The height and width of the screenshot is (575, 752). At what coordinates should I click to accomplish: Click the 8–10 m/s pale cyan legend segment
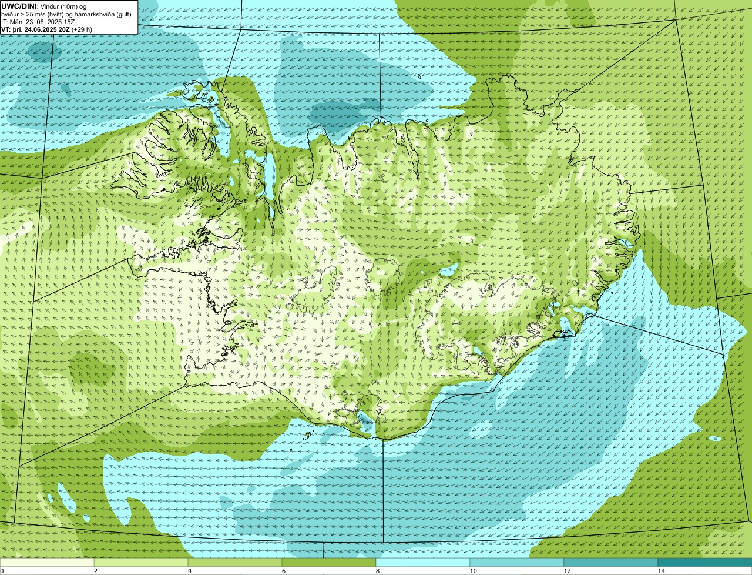(x=423, y=562)
